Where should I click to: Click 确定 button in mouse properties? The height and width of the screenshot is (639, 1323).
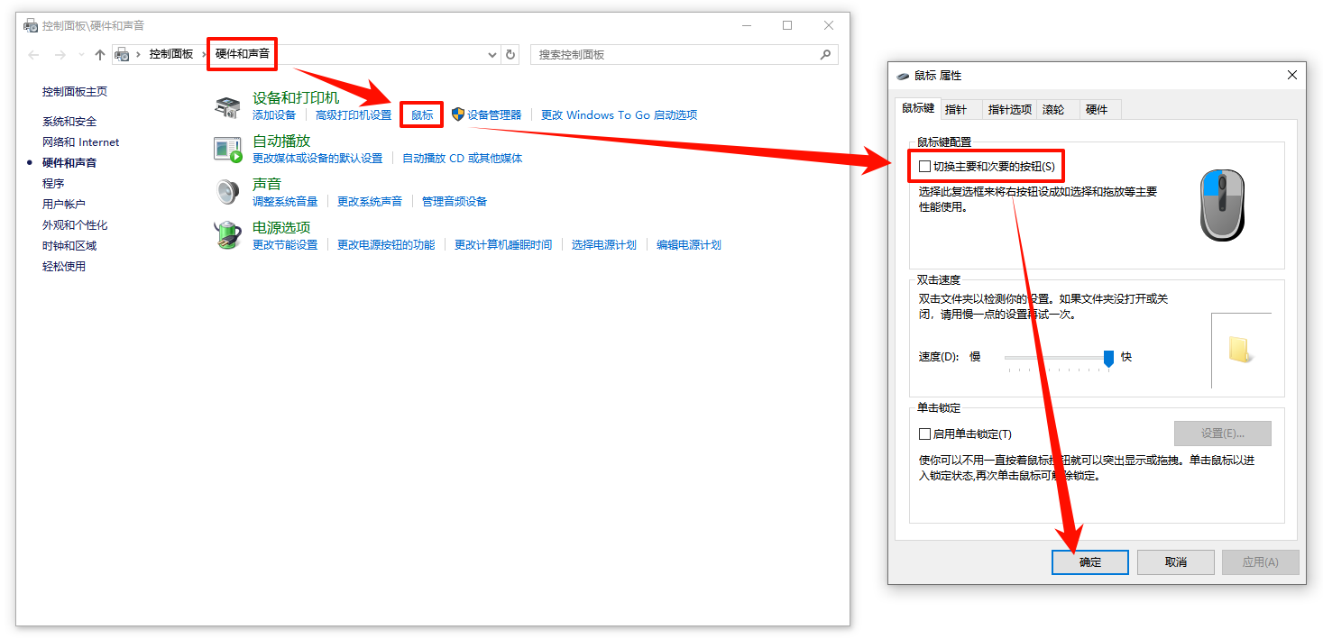(x=1090, y=562)
